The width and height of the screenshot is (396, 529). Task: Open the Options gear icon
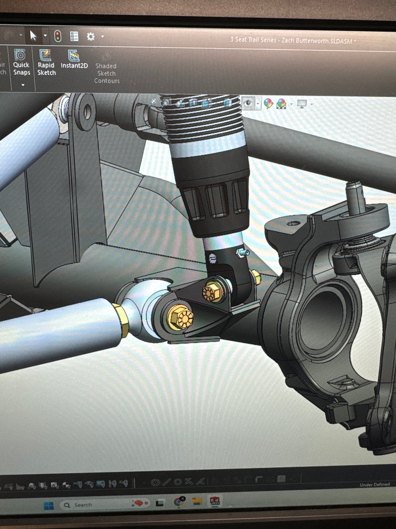(91, 36)
